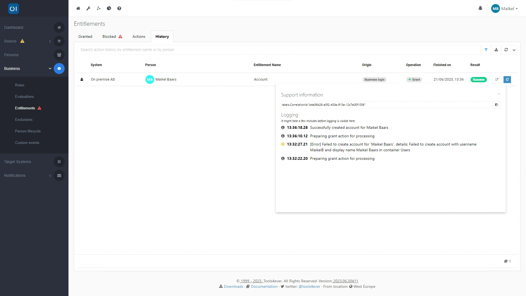Screen dimensions: 526x296
Task: Expand the Source sidebar section
Action: [x=50, y=41]
